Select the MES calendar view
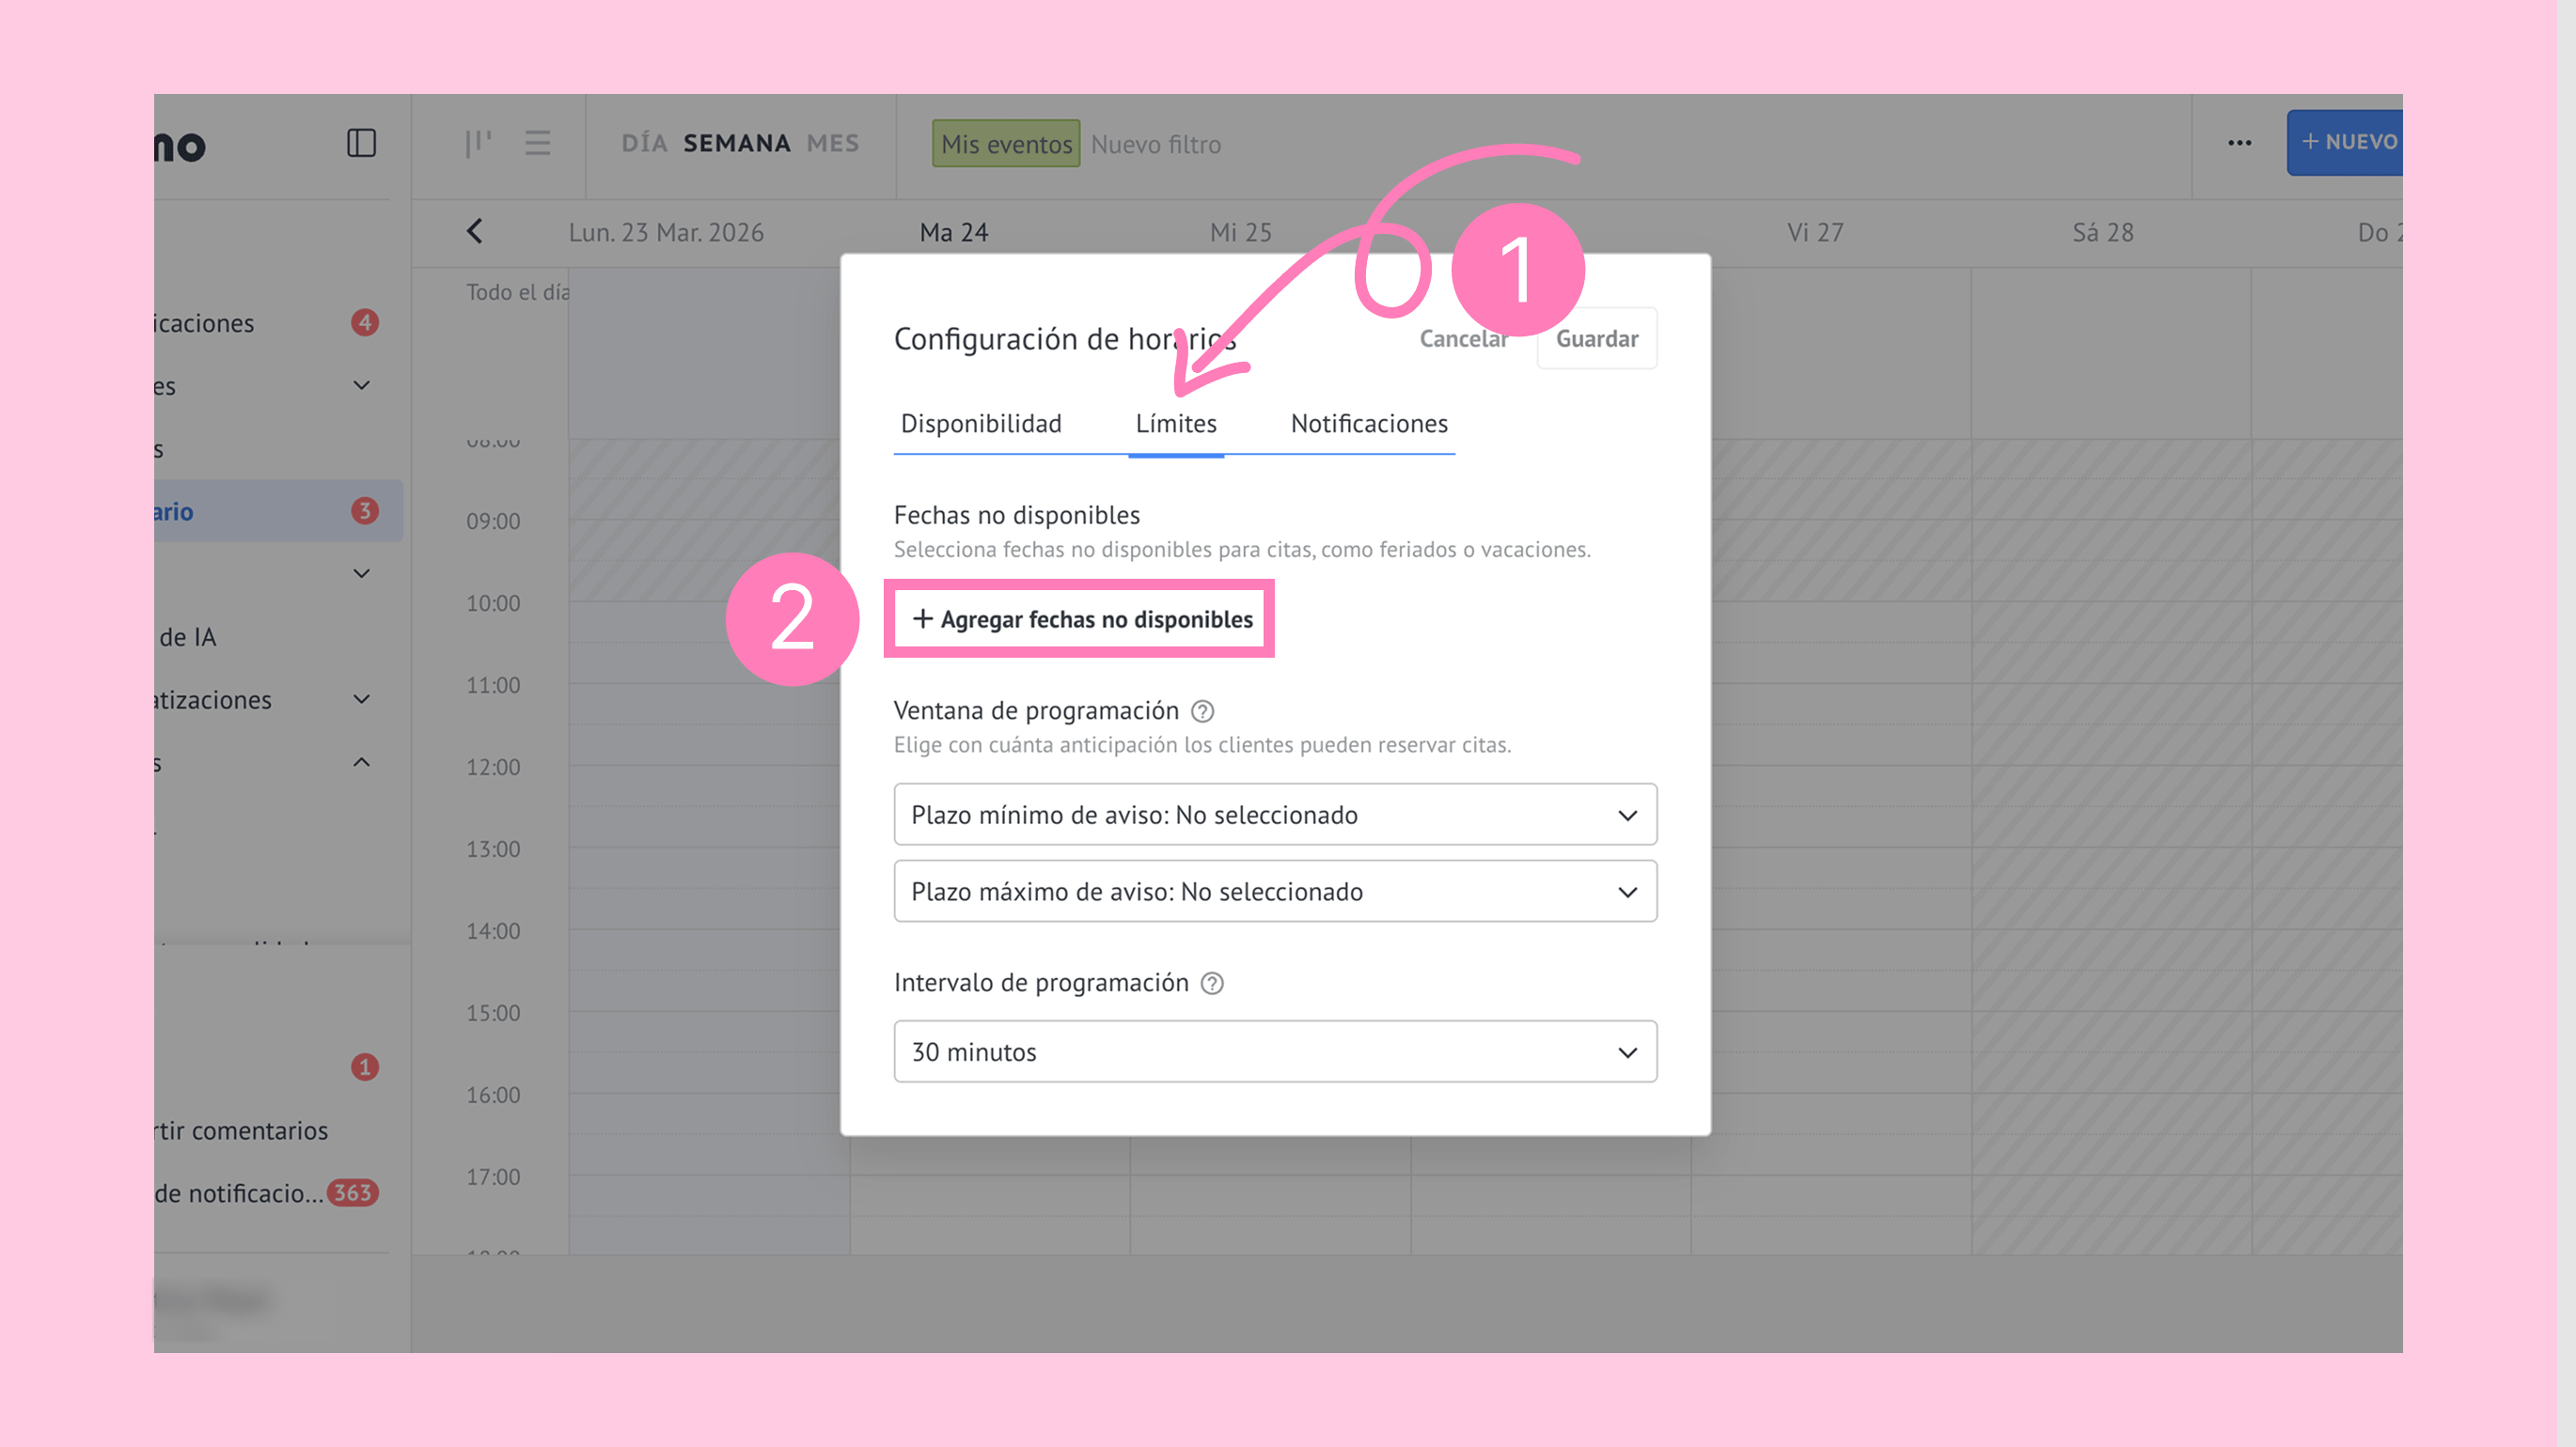The image size is (2576, 1447). pos(833,143)
